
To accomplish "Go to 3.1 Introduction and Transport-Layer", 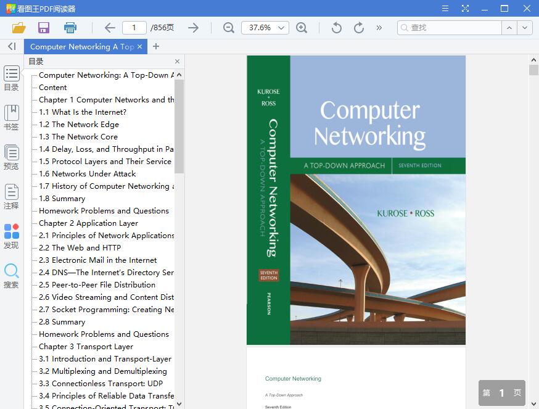I will pos(105,359).
